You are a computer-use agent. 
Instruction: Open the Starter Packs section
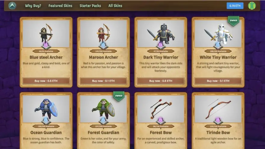[90, 6]
